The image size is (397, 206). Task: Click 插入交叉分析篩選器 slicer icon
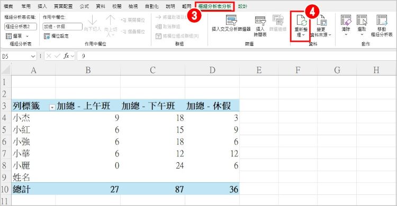point(231,20)
